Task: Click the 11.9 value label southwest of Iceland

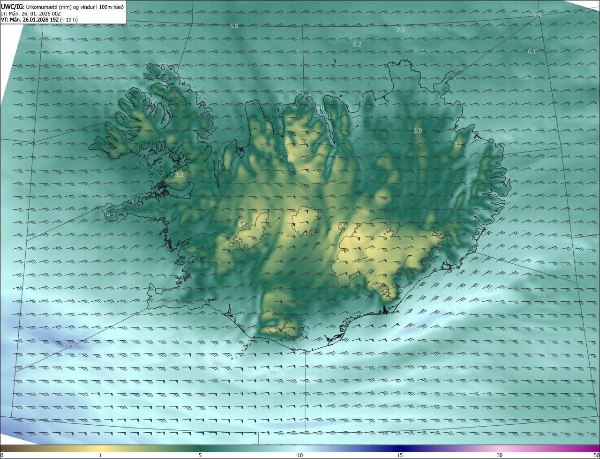Action: pyautogui.click(x=69, y=346)
